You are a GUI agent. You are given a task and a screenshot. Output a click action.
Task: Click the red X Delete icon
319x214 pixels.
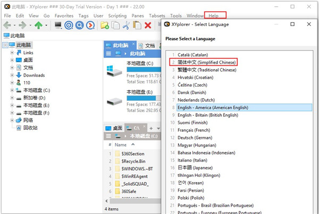[148, 25]
